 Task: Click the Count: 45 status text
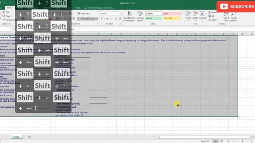coord(205,141)
